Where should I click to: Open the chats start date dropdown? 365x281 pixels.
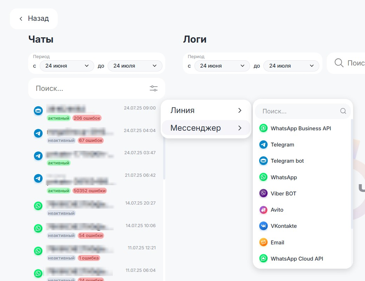pyautogui.click(x=67, y=66)
